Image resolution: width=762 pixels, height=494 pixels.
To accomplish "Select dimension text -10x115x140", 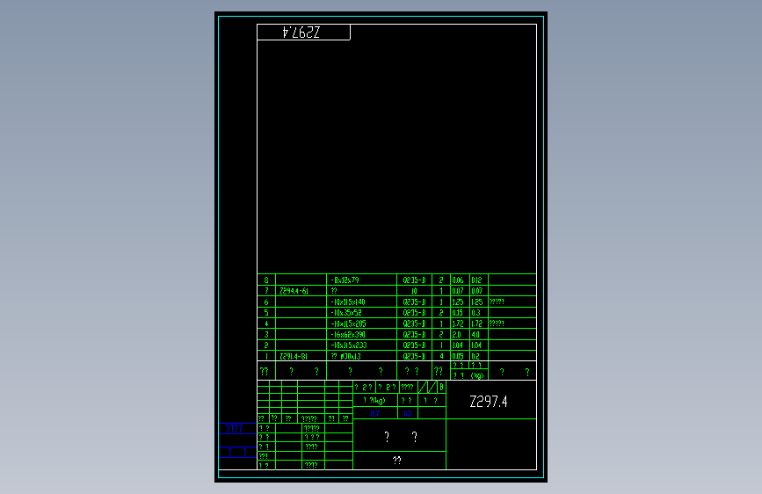I will [347, 302].
